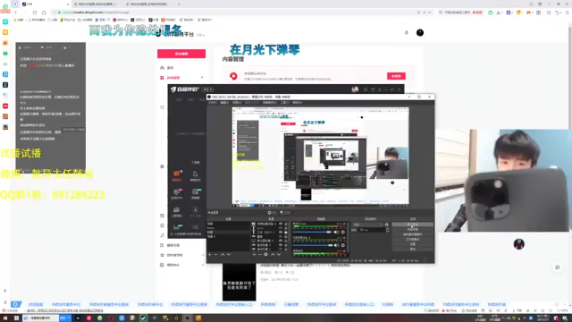Move selected OBS source up
Viewport: 572px width, 322px height.
(273, 254)
